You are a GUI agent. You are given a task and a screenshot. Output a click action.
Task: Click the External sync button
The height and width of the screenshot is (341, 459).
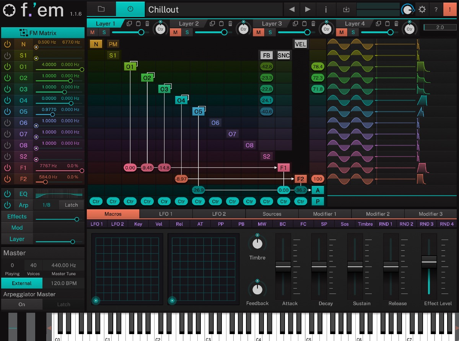click(22, 283)
